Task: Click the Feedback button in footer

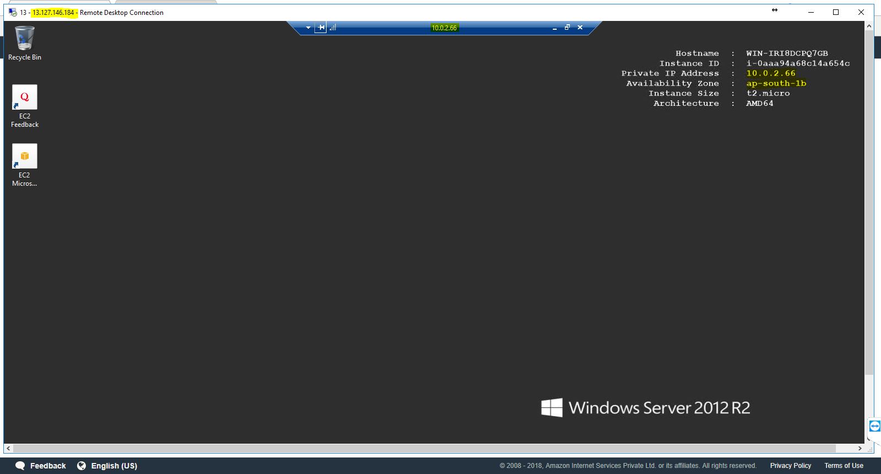Action: [x=40, y=466]
